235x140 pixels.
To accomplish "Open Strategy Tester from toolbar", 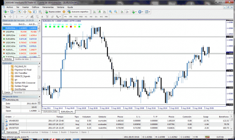I will (40, 12).
